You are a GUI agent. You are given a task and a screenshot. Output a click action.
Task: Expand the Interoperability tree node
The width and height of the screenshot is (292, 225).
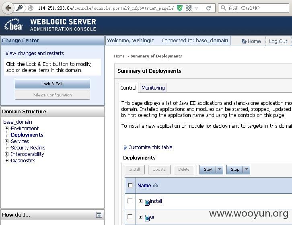point(7,154)
